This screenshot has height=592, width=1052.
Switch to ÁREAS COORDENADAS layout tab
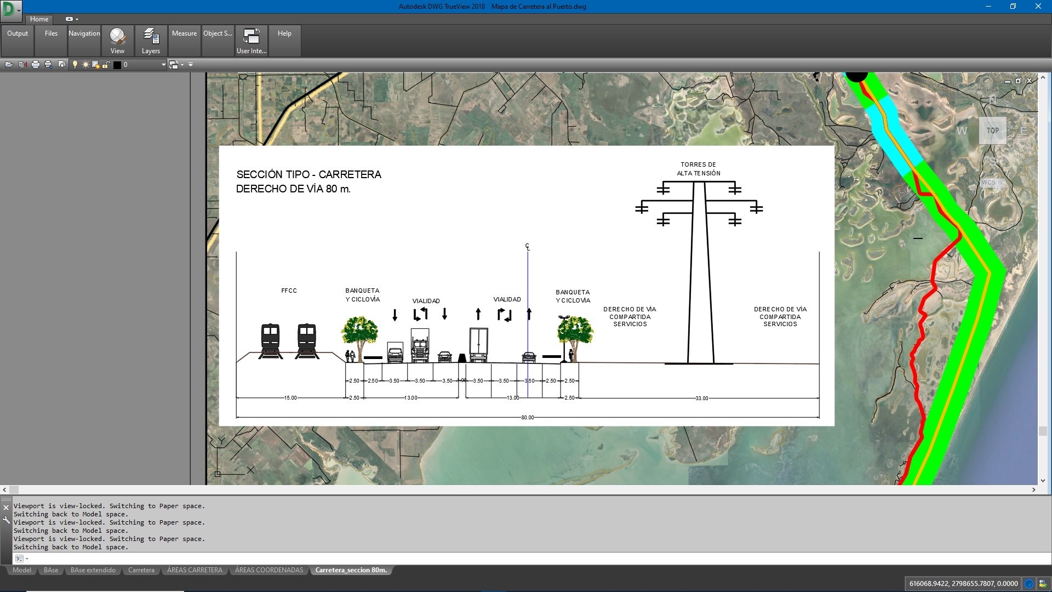269,570
